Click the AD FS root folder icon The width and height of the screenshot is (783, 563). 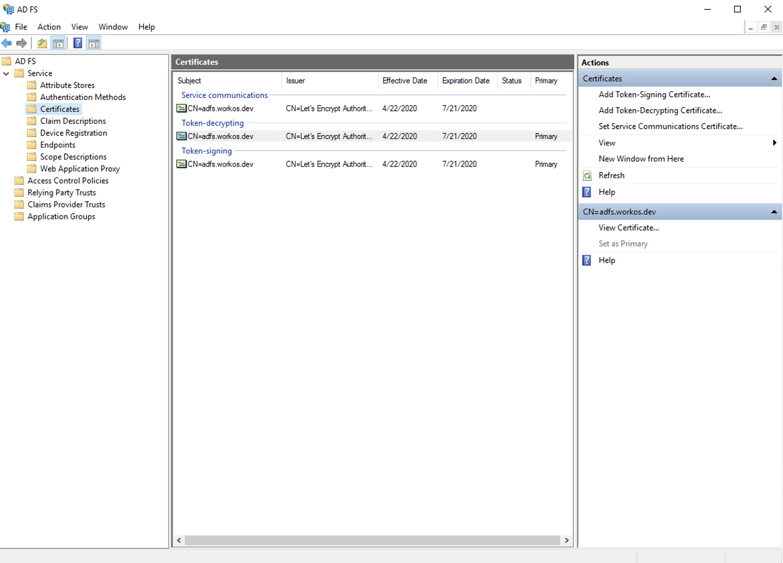click(7, 61)
